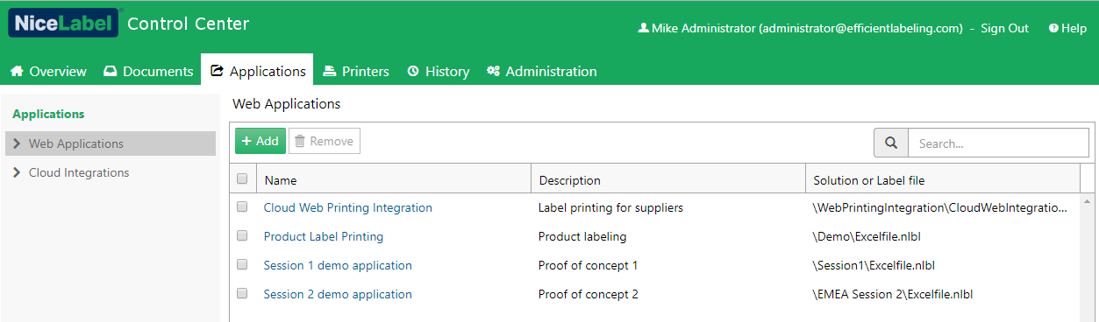Click the Printers tab printer icon
The image size is (1099, 322).
[330, 71]
